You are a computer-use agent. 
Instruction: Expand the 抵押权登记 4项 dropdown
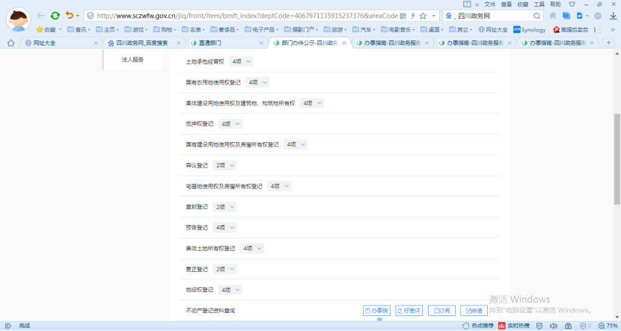coord(231,123)
